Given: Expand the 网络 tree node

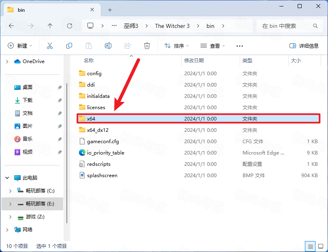Looking at the screenshot, I should (x=7, y=230).
